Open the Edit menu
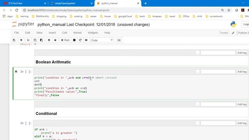 (x=28, y=33)
